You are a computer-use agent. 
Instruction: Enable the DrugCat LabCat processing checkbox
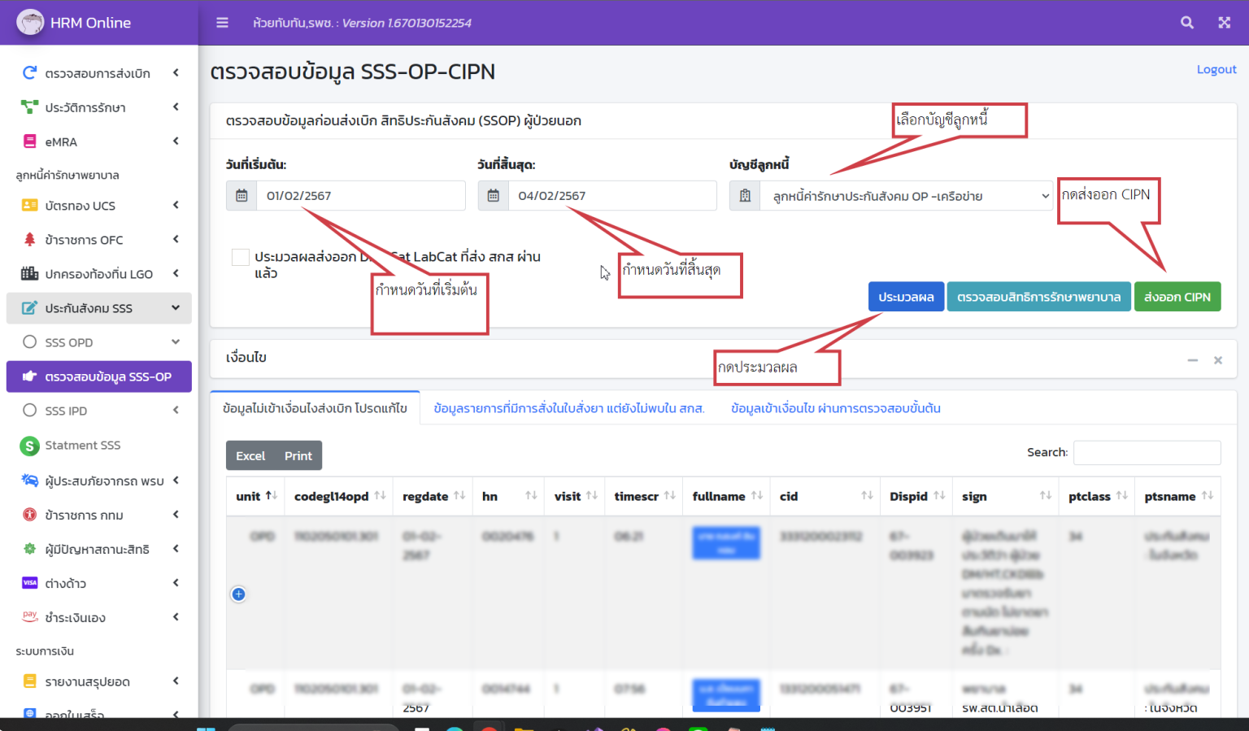tap(240, 256)
